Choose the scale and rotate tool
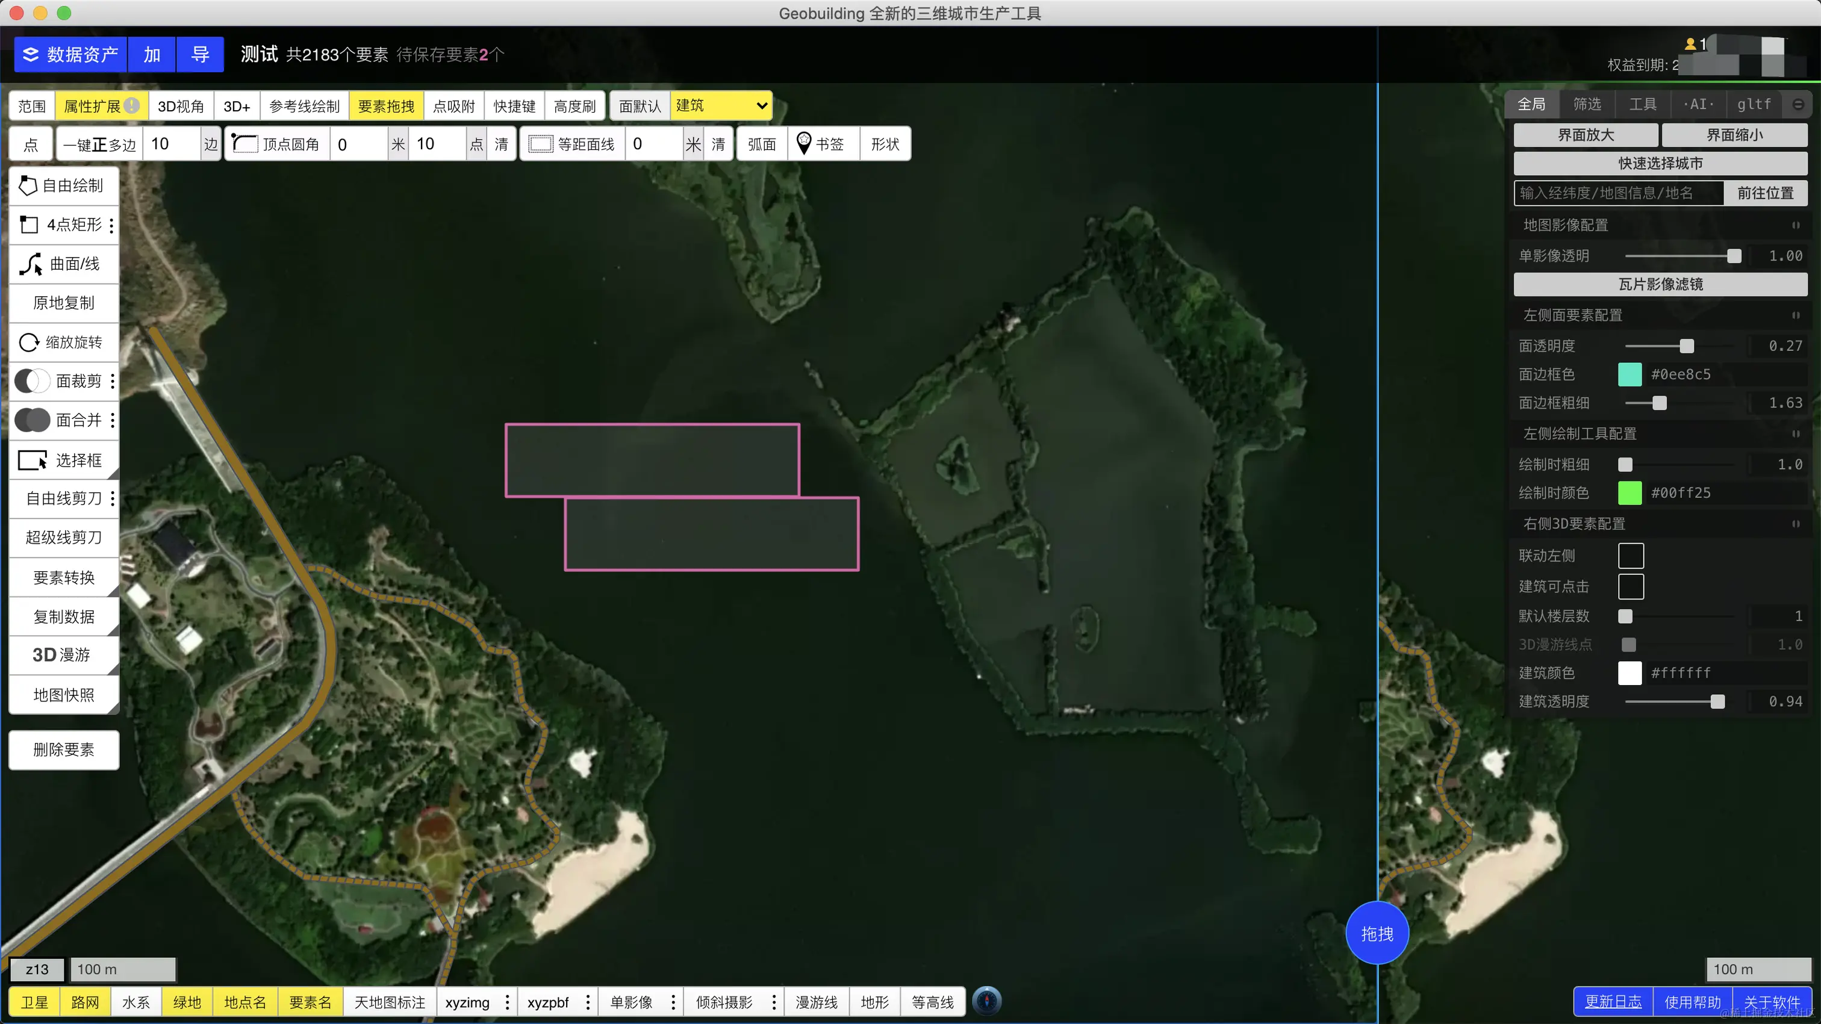 [63, 342]
